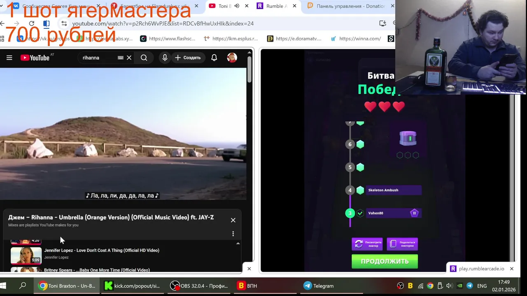This screenshot has width=527, height=296.
Task: Close the bottom popup in YouTube window
Action: (249, 268)
